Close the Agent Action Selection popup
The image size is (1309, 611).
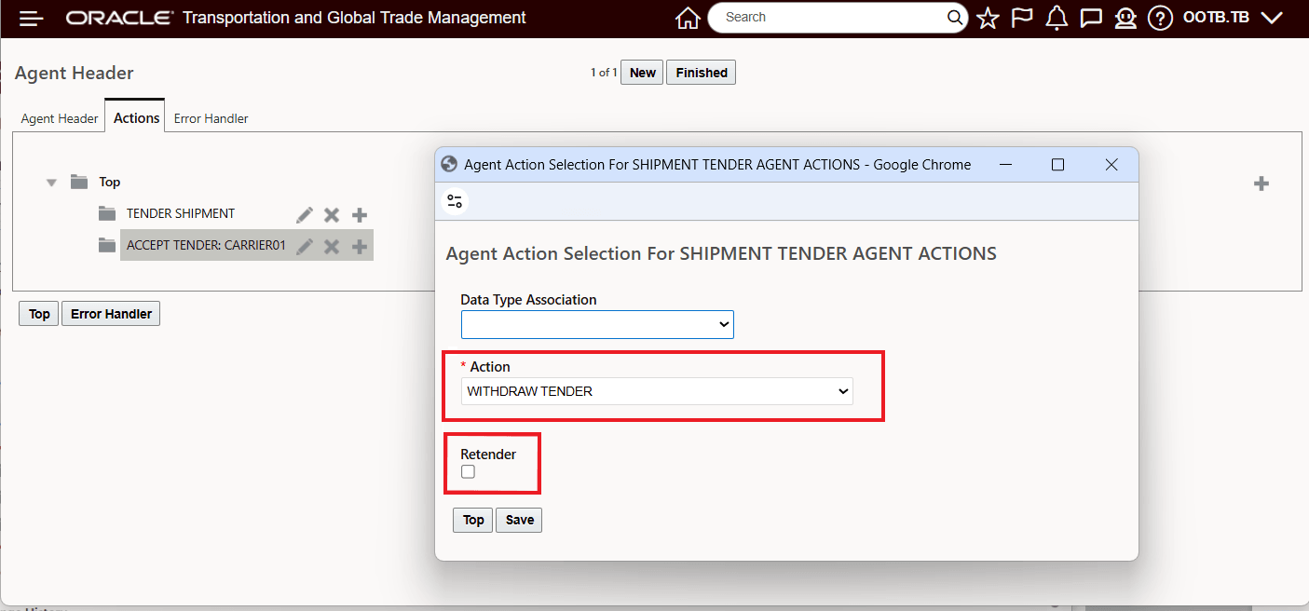pyautogui.click(x=1111, y=165)
